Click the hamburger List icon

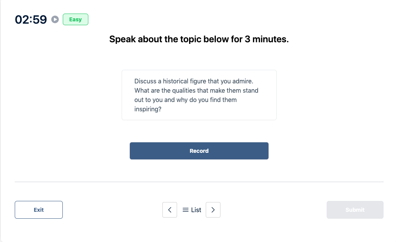coord(186,210)
